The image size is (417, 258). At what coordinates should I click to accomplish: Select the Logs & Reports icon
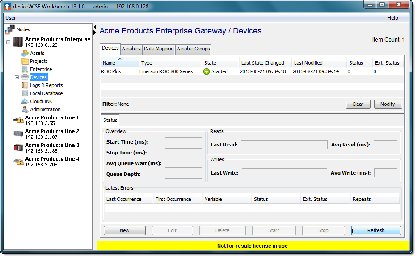(25, 85)
